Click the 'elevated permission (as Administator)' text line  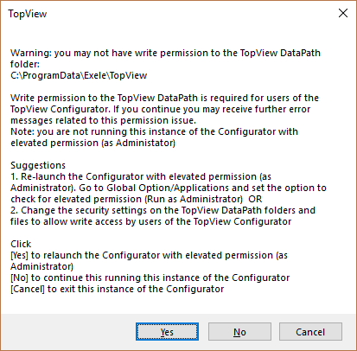click(92, 143)
